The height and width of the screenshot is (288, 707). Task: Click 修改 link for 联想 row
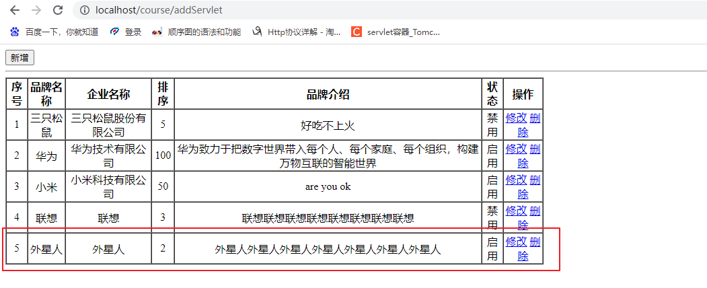[x=516, y=211]
